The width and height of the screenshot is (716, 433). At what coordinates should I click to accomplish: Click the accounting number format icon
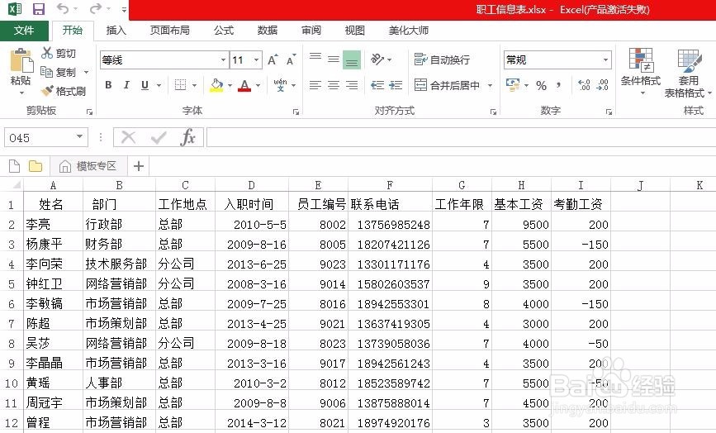513,85
